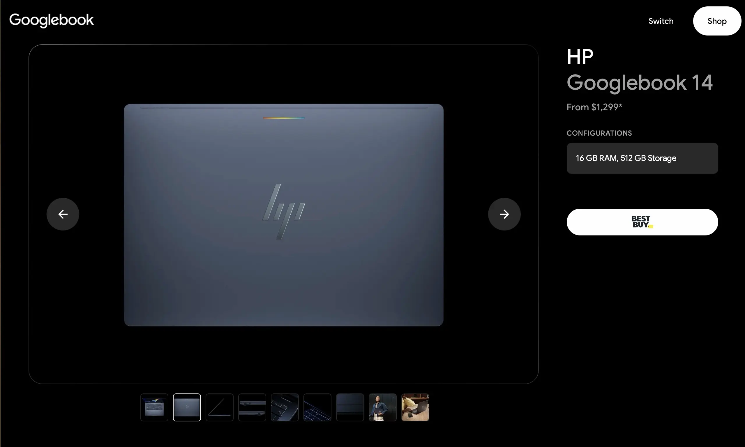Go to the Switch menu item
745x447 pixels.
(661, 21)
